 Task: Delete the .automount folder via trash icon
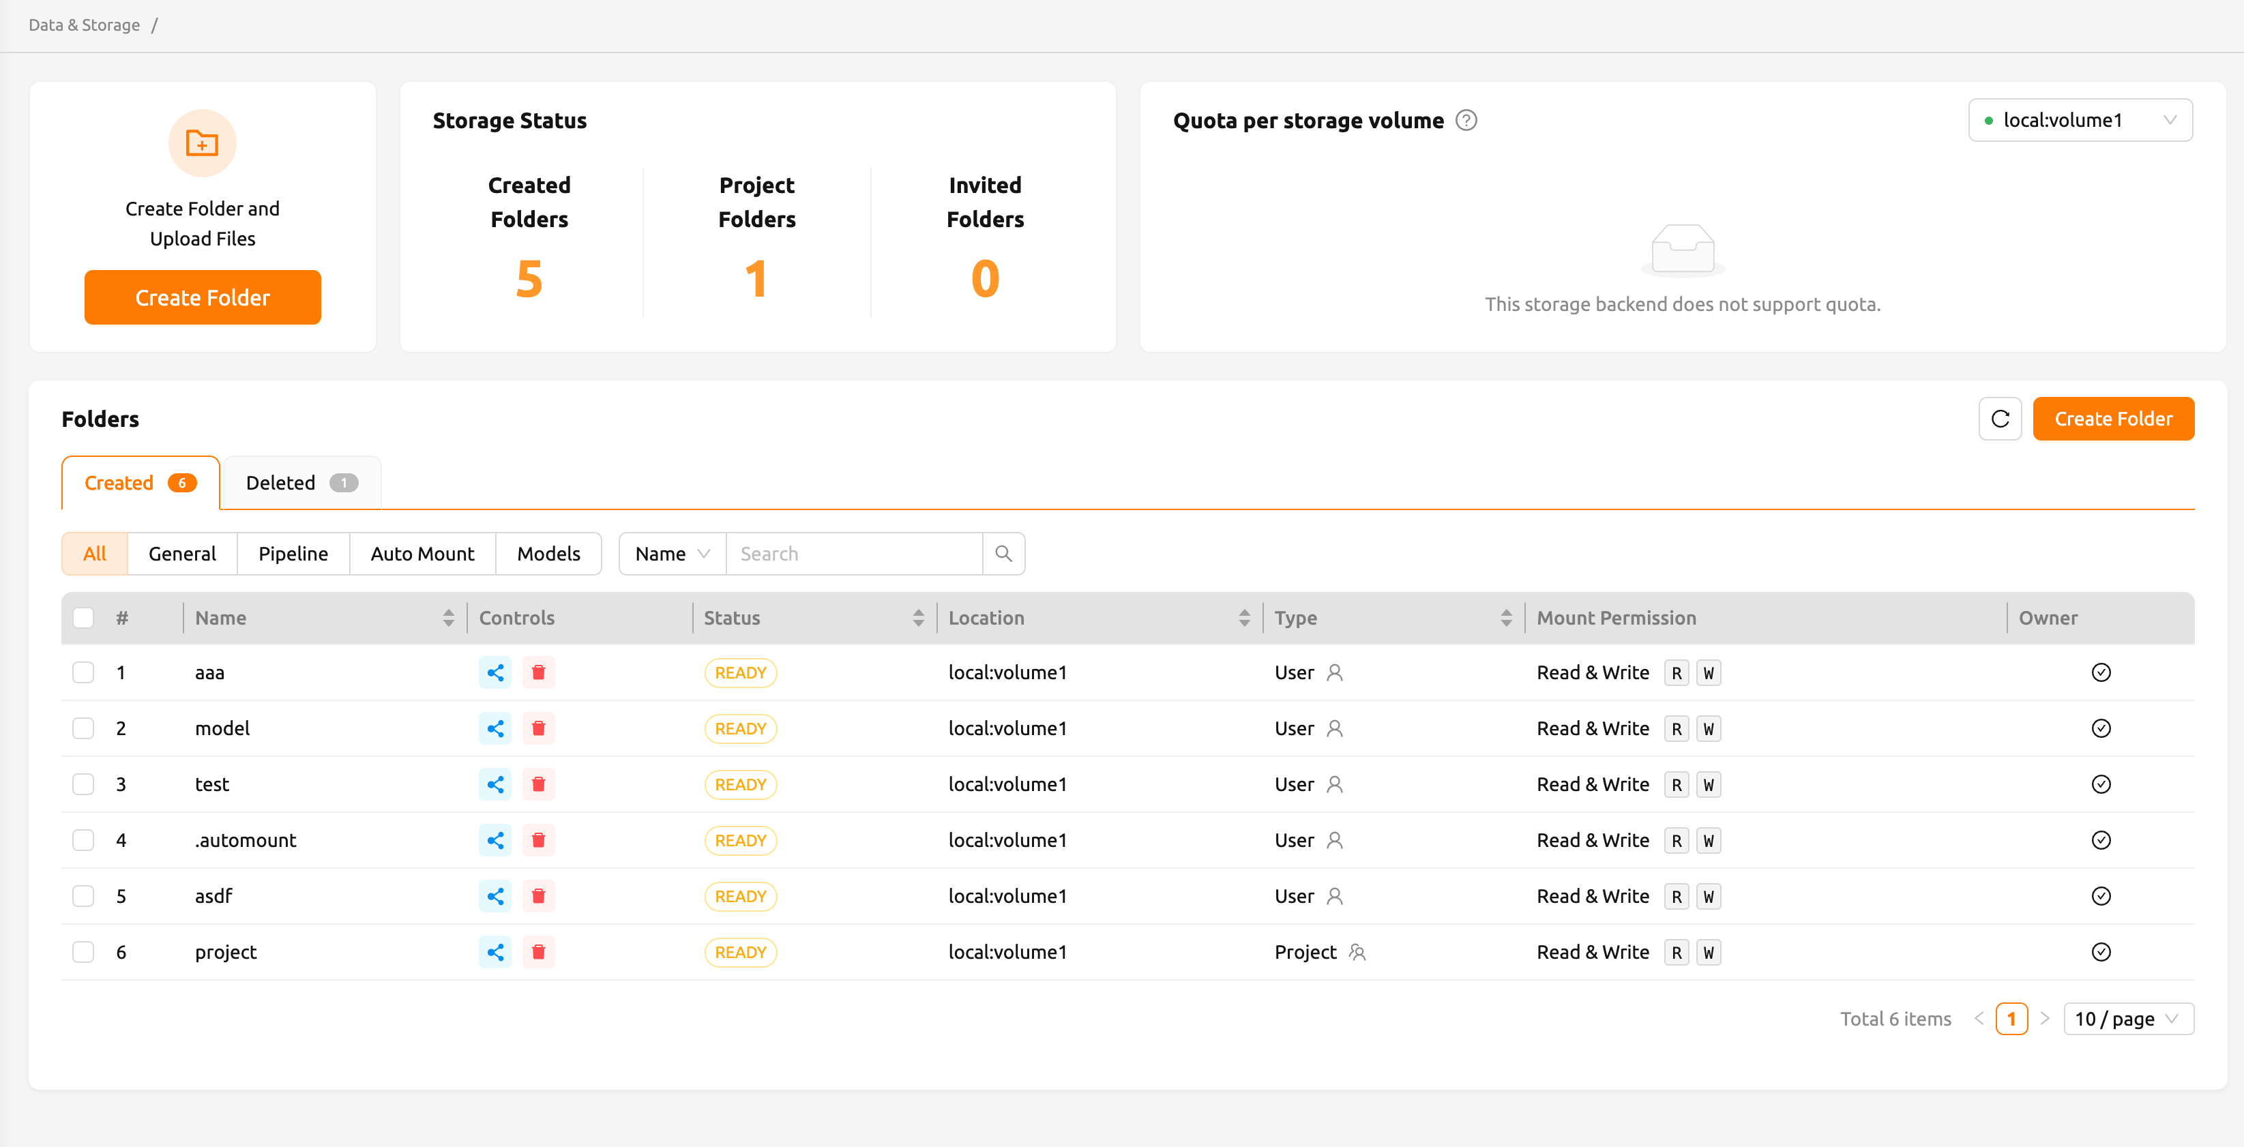tap(538, 839)
